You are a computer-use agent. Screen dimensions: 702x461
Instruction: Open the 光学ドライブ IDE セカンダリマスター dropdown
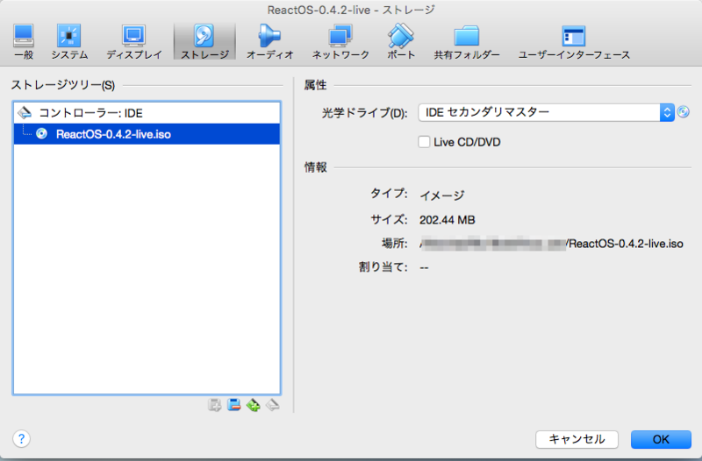[546, 113]
